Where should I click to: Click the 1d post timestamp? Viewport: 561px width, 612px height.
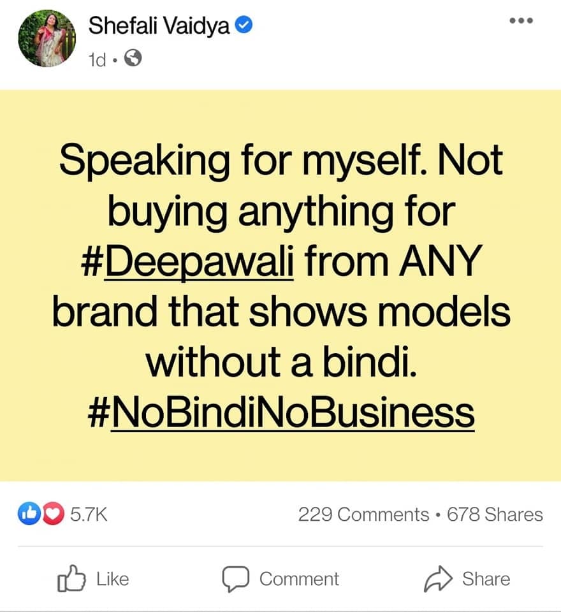(x=98, y=59)
